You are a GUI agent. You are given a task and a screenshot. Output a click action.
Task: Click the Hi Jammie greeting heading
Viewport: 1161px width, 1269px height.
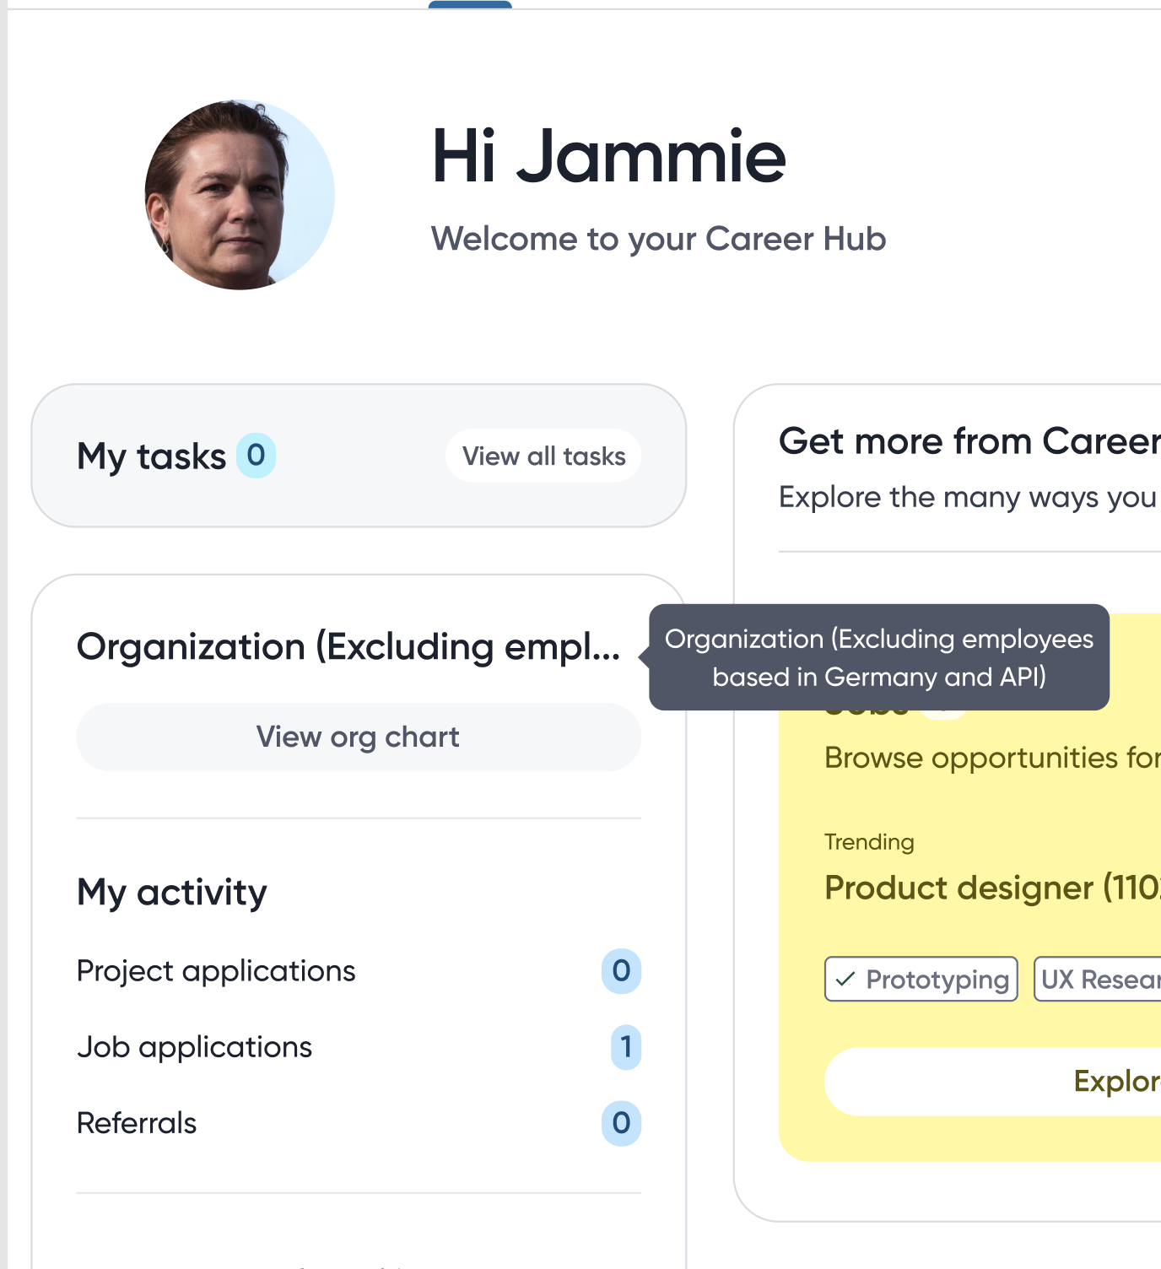(x=609, y=156)
